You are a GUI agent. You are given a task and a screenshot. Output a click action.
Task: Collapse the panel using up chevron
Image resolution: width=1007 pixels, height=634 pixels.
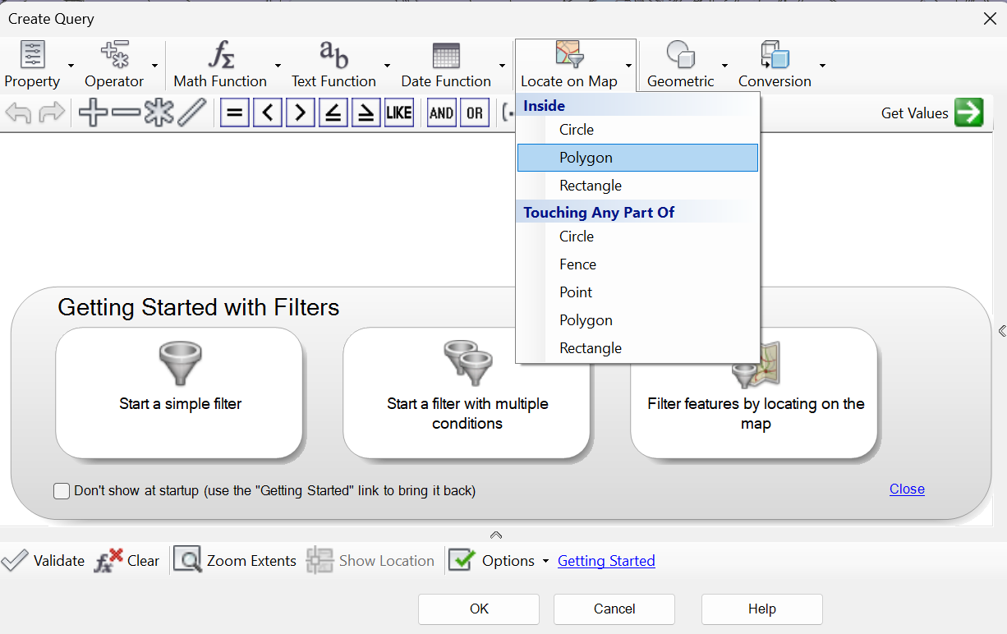(x=496, y=535)
